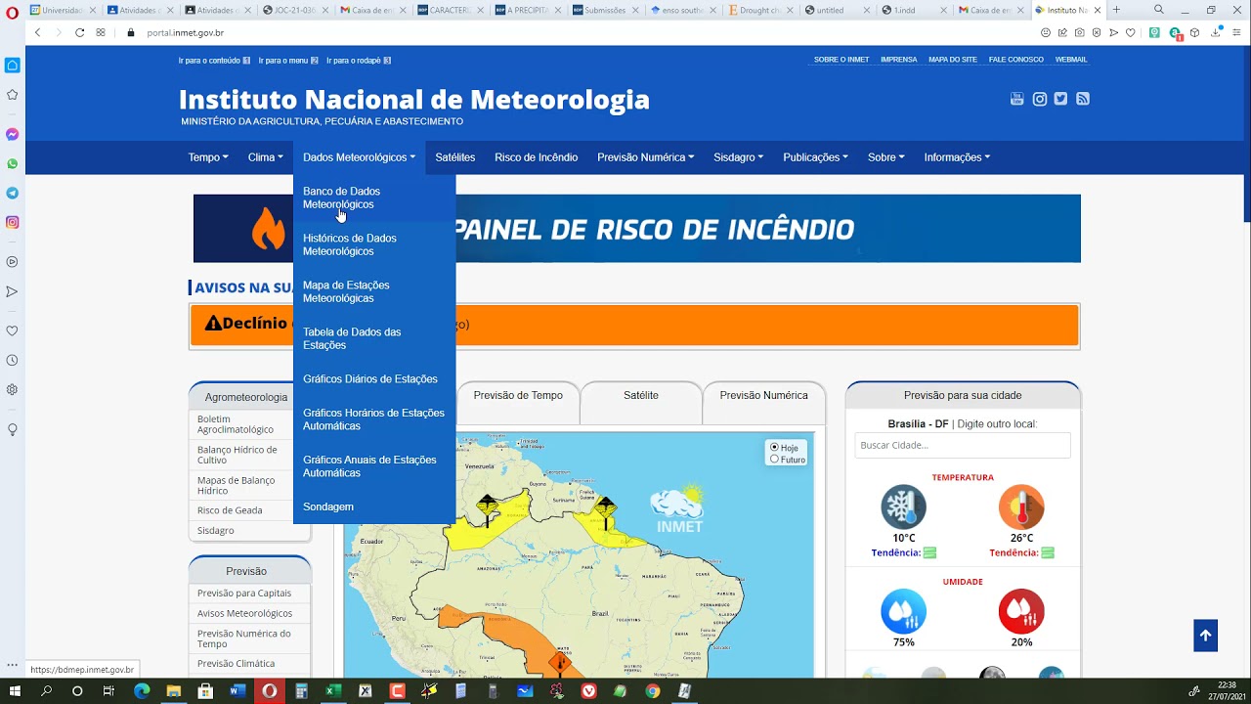Select Gráficos Anuais de Estações Automáticas
Viewport: 1251px width, 704px height.
coord(374,466)
